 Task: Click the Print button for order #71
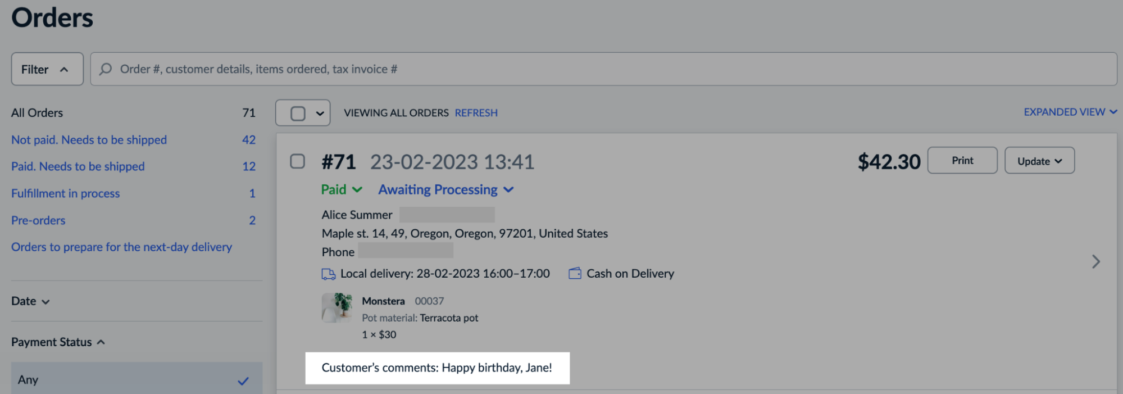(x=962, y=160)
